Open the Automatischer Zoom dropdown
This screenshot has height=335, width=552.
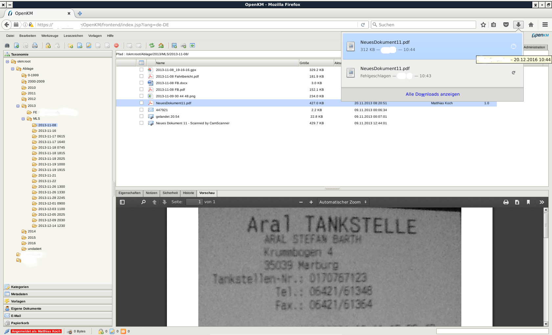pos(342,202)
